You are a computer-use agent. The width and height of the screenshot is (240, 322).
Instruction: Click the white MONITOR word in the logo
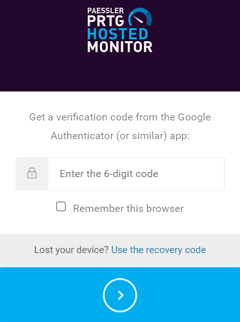(120, 47)
